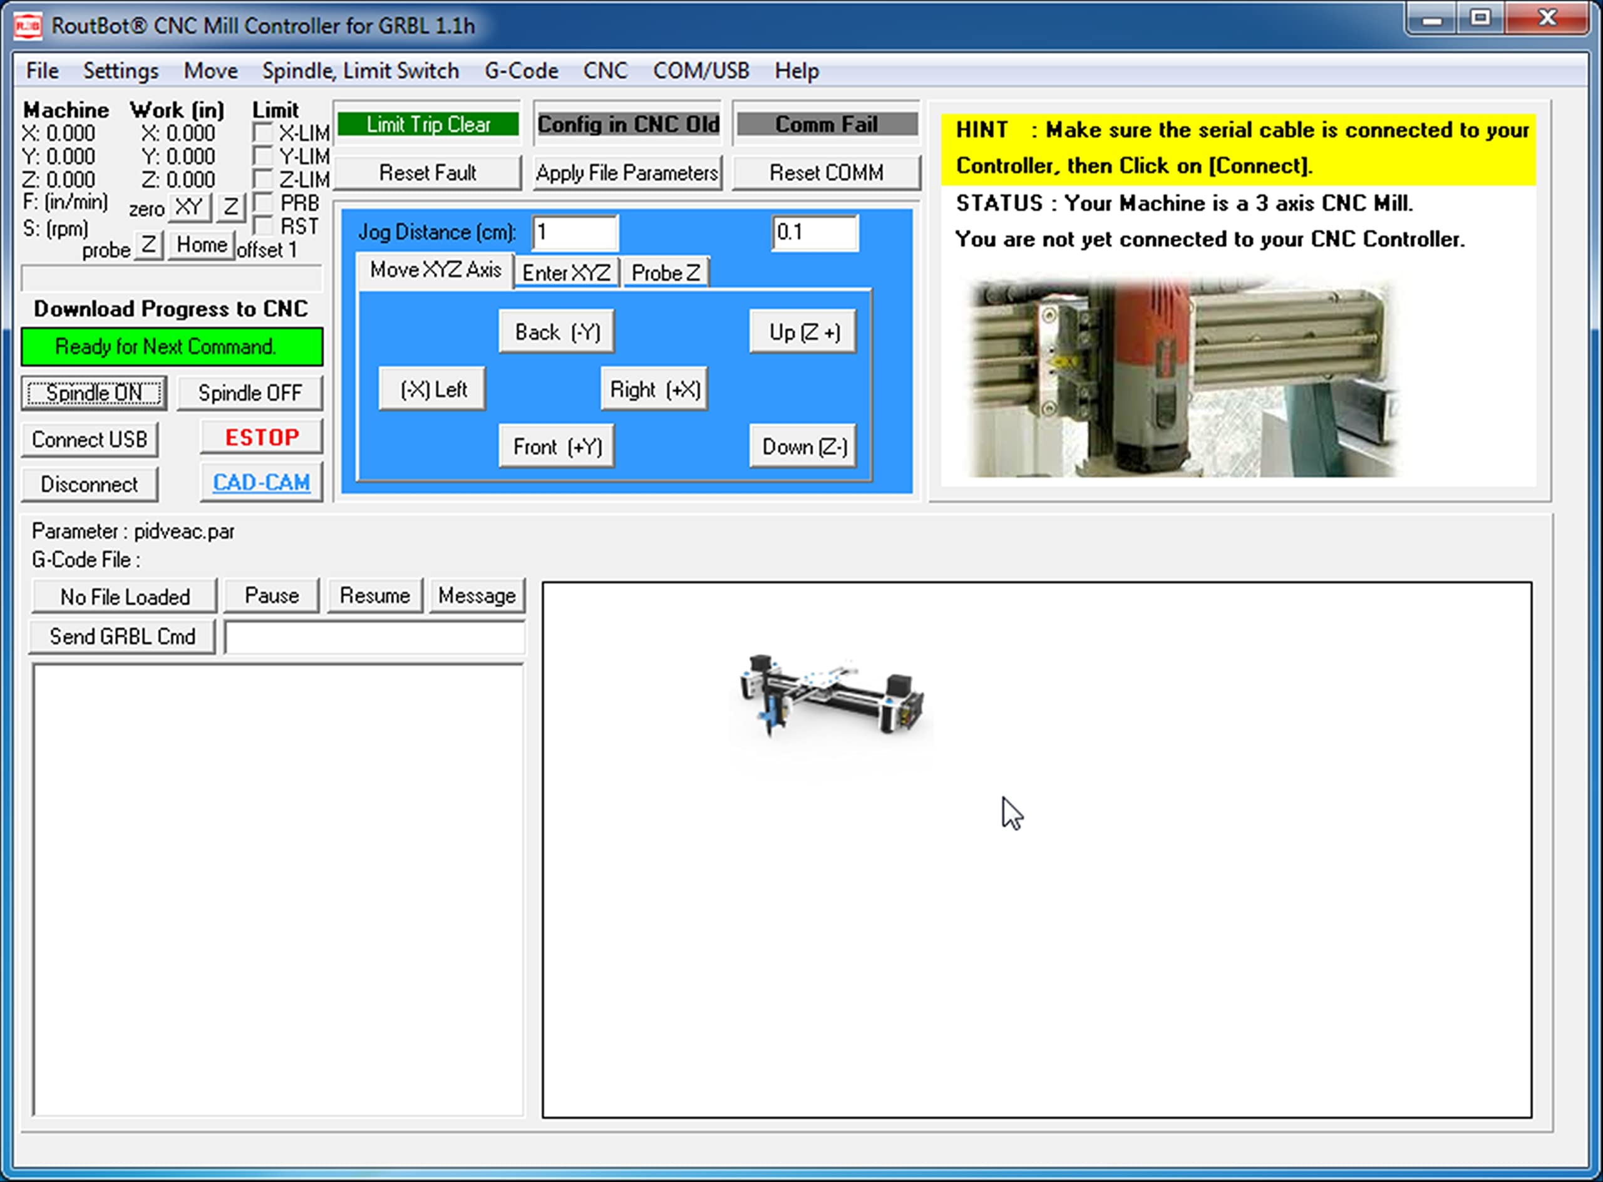
Task: Switch to Move XYZ Axis tab
Action: 435,270
